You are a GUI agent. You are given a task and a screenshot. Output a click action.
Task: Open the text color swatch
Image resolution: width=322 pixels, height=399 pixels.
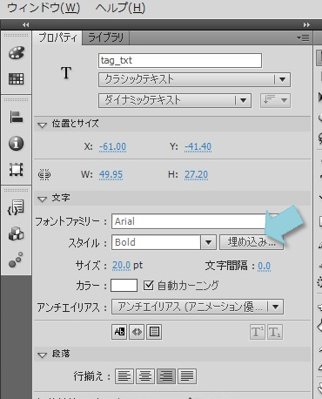[124, 286]
